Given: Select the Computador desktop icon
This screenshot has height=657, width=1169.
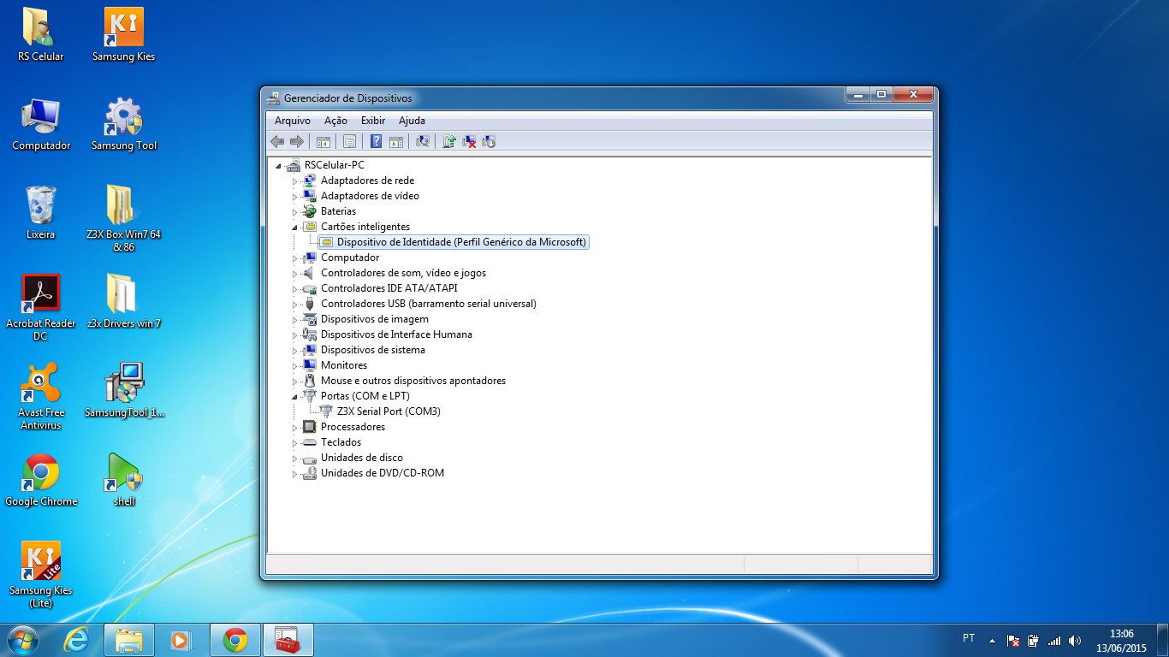Looking at the screenshot, I should pyautogui.click(x=41, y=124).
